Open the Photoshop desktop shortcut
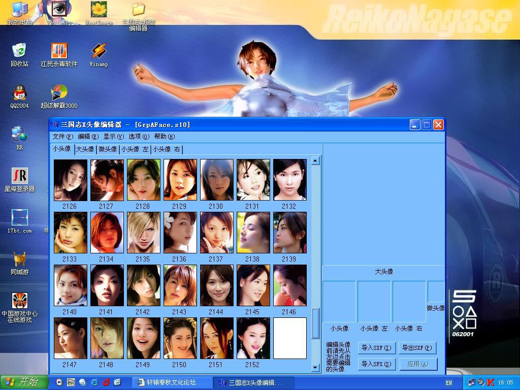The width and height of the screenshot is (520, 390). tap(59, 10)
